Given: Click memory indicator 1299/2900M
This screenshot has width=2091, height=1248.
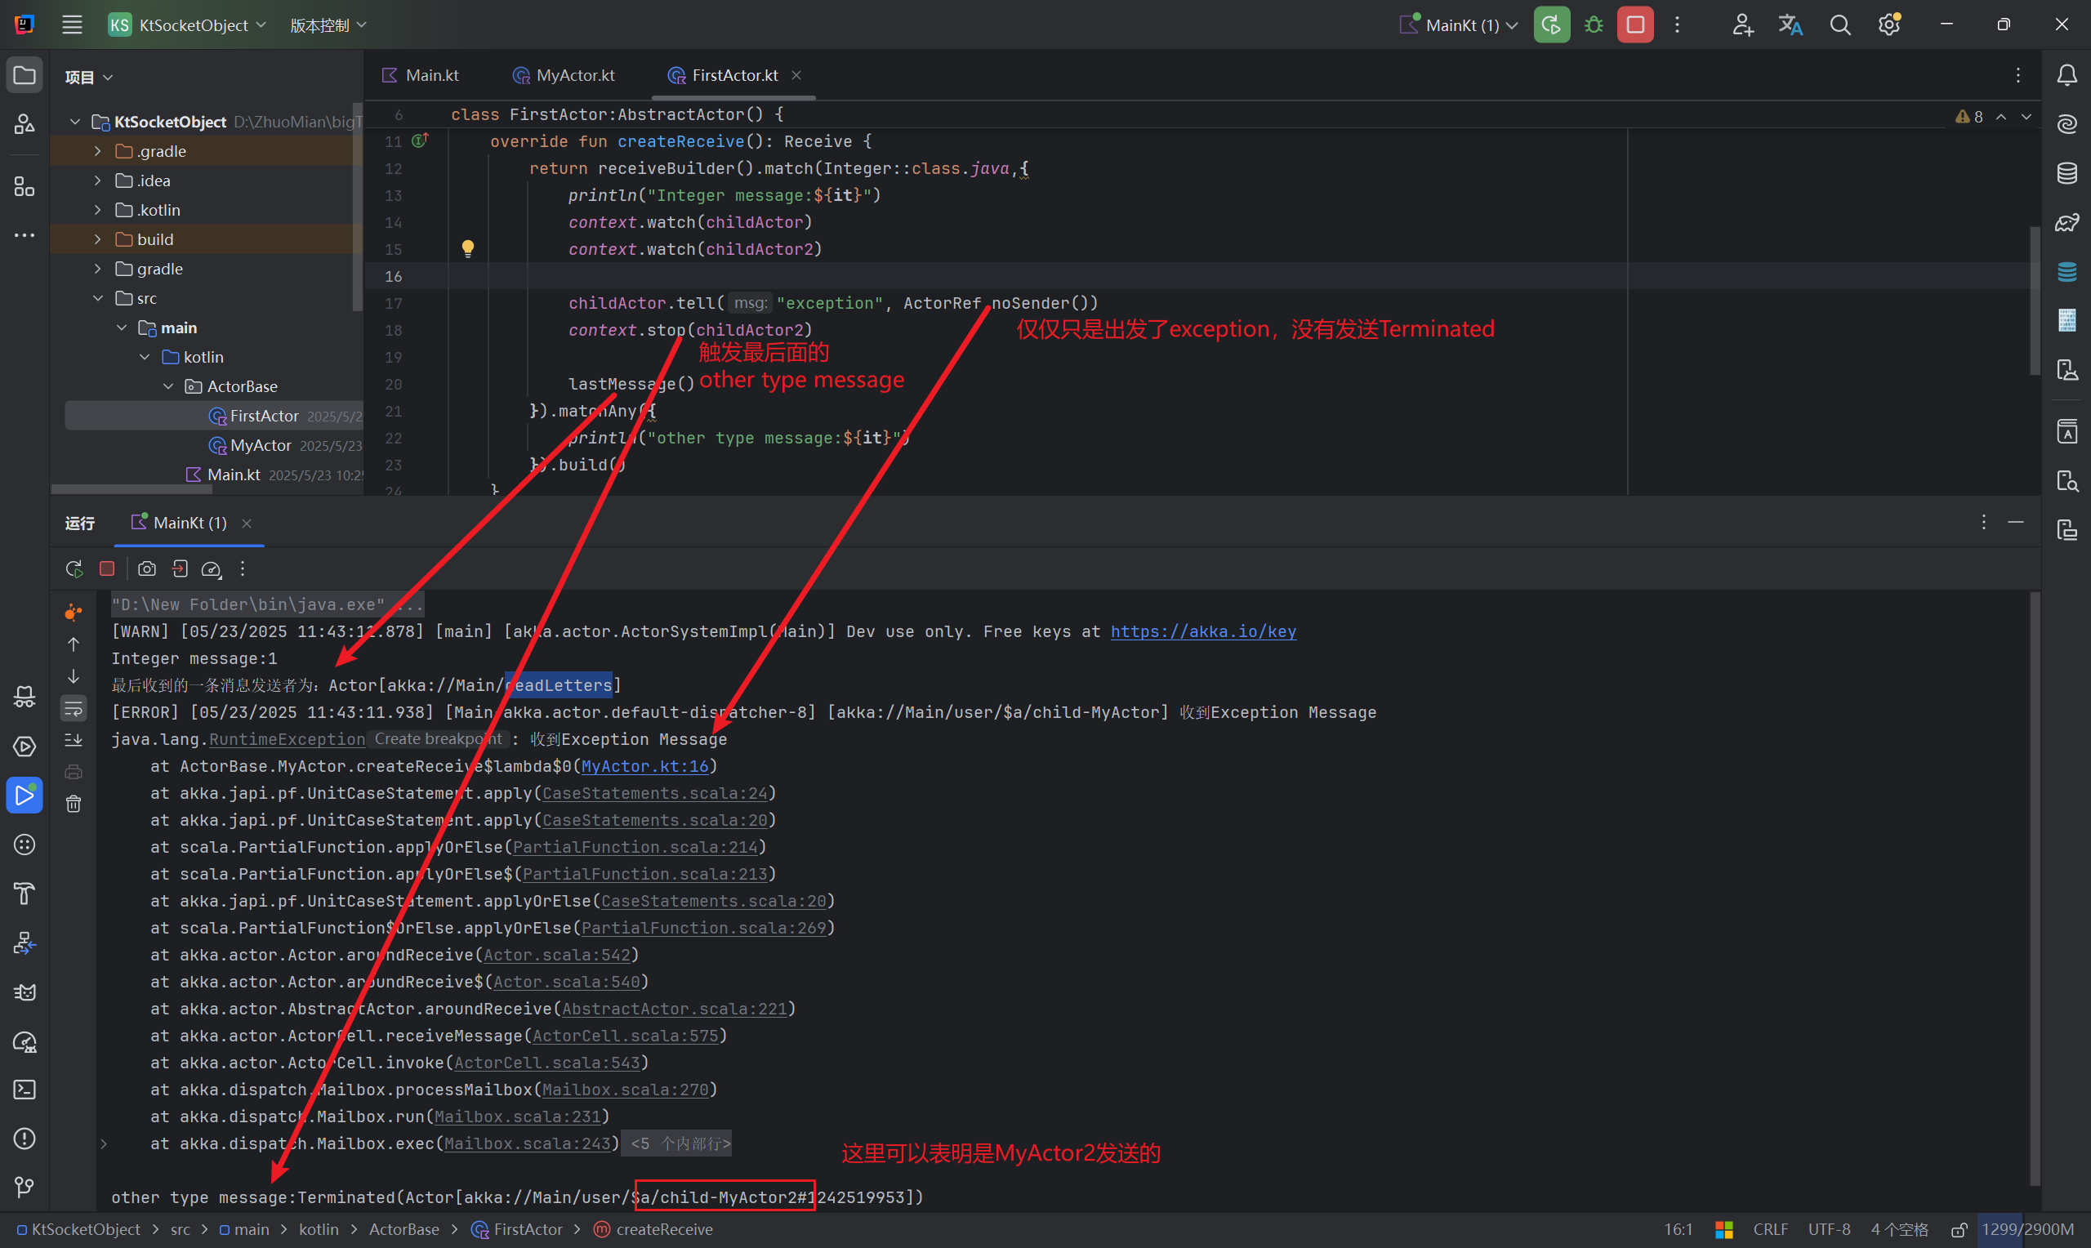Looking at the screenshot, I should pyautogui.click(x=2027, y=1230).
